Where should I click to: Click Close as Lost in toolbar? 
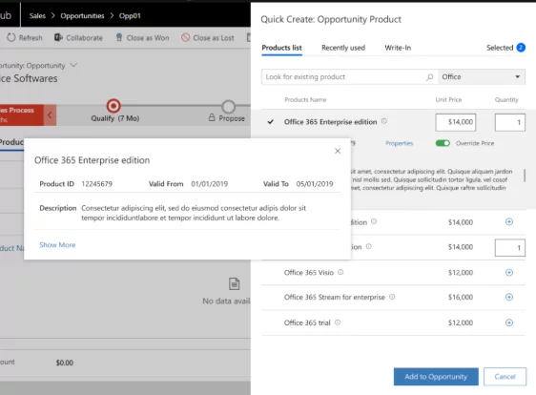(x=208, y=37)
